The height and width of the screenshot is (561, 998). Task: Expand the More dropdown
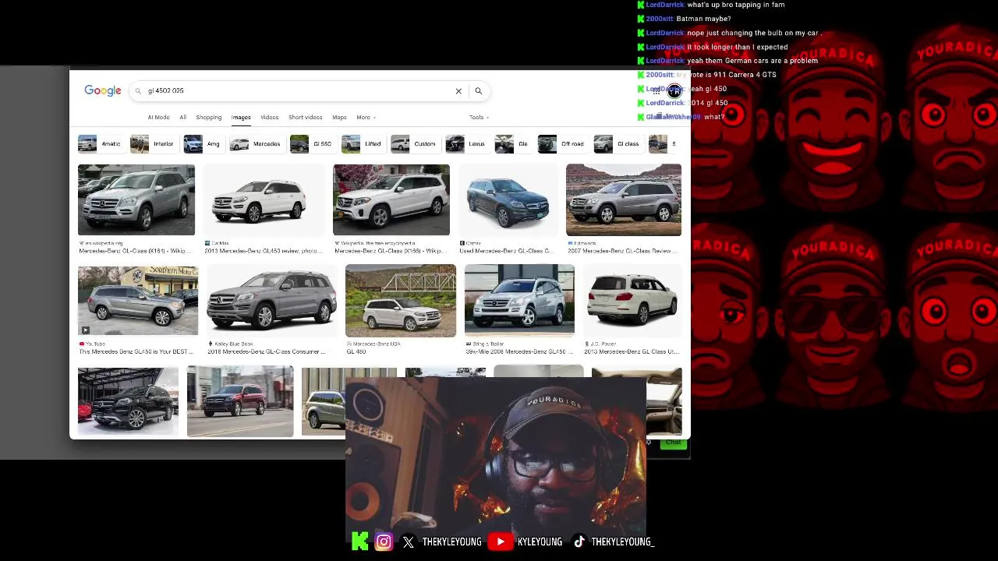point(366,118)
